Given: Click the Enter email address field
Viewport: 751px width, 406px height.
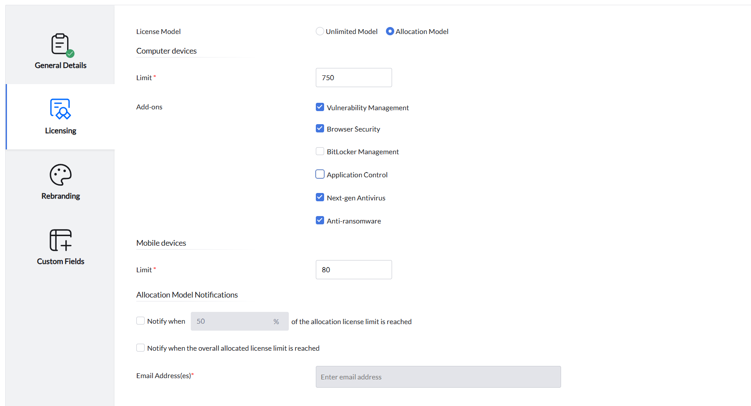Looking at the screenshot, I should 438,377.
